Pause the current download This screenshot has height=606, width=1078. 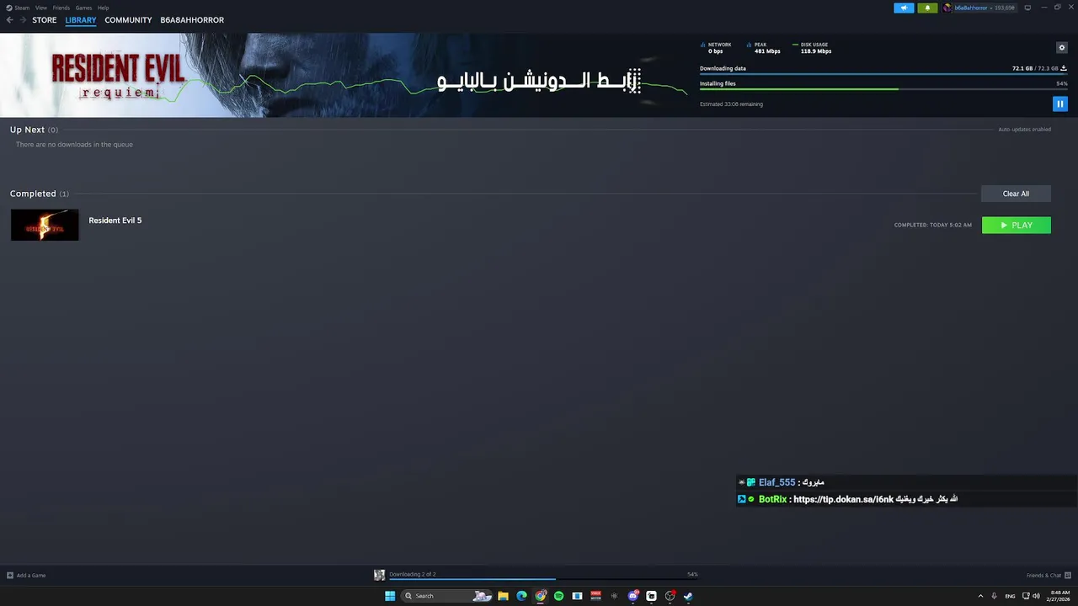pos(1060,104)
